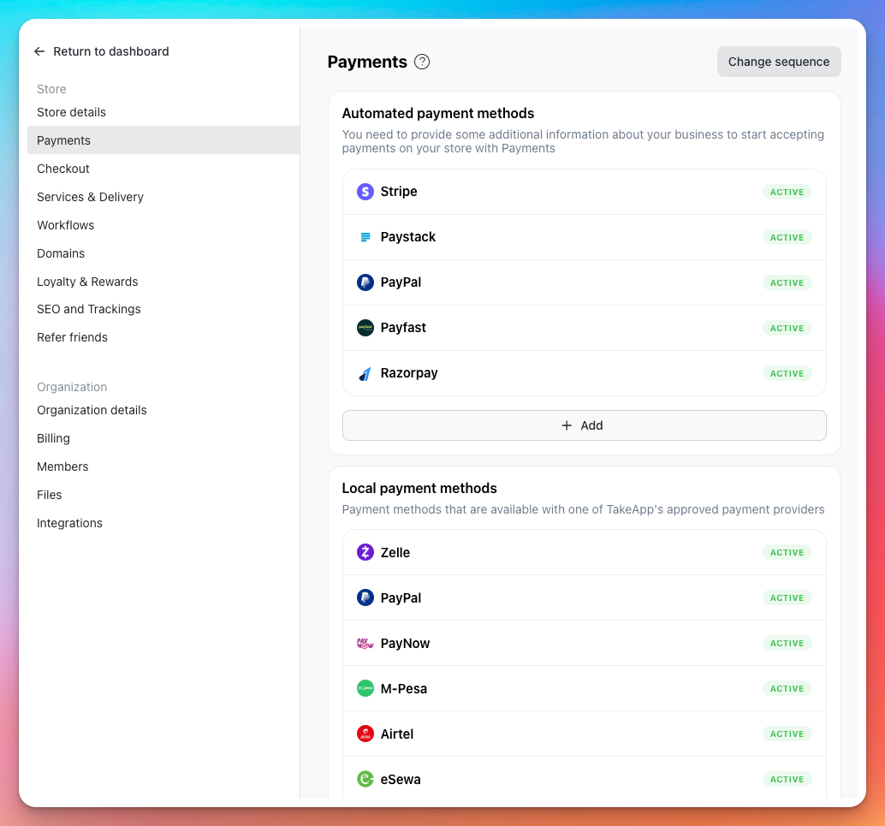Click the Razorpay ACTIVE status badge
The height and width of the screenshot is (826, 885).
click(x=787, y=373)
